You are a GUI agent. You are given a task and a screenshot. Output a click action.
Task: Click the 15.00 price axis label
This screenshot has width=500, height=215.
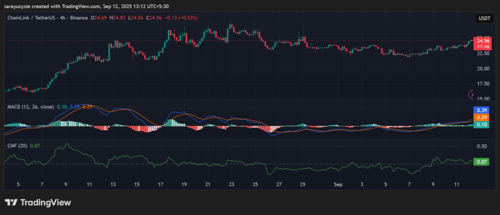[x=482, y=98]
